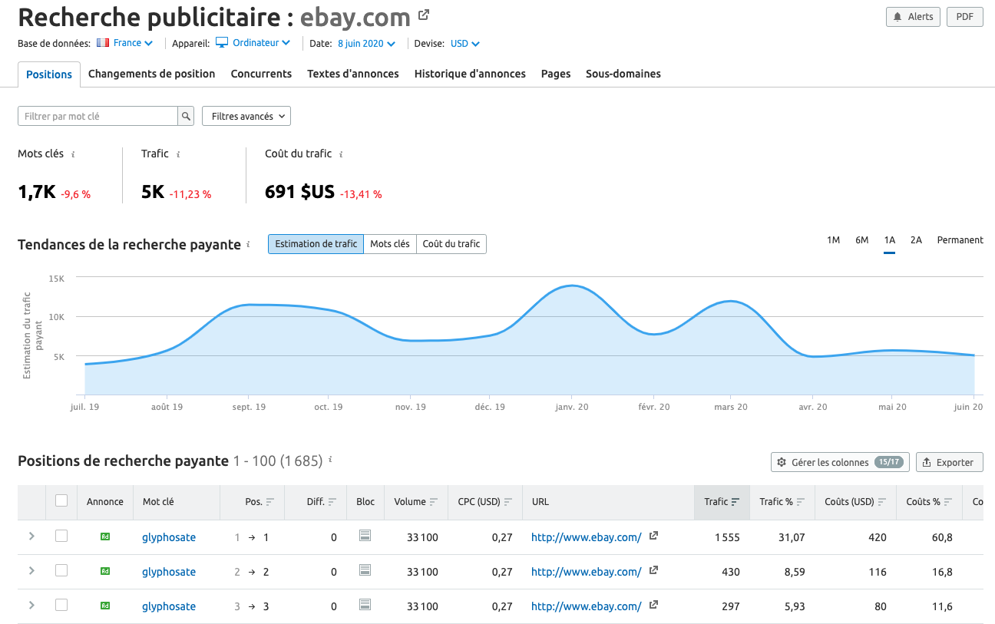Click the Alerts button
The width and height of the screenshot is (995, 624).
[x=913, y=17]
